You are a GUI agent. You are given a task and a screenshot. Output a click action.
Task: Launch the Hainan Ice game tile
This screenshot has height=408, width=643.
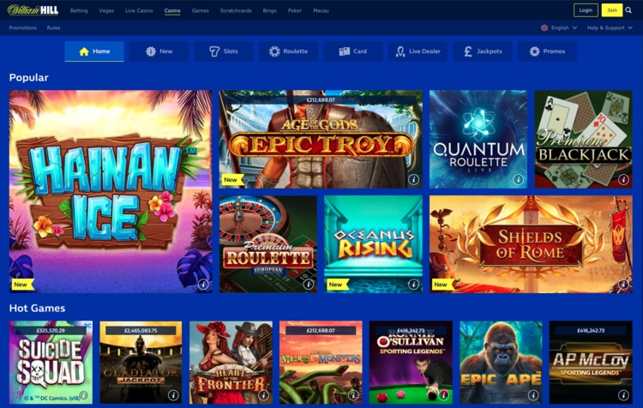click(x=111, y=191)
